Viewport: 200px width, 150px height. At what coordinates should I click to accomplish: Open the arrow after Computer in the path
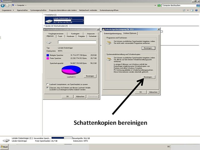click(26, 5)
